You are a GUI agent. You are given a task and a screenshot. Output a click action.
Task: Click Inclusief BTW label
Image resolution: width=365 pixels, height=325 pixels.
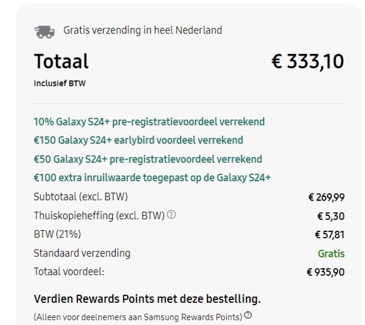[60, 84]
